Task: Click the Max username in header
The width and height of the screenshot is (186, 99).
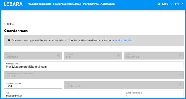Action: pos(165,4)
